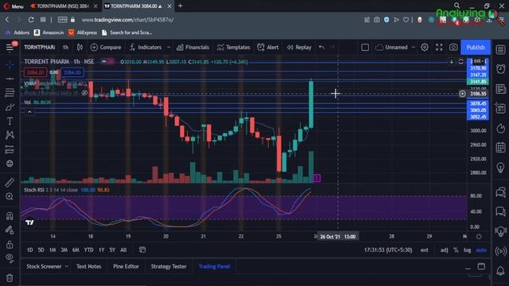Image resolution: width=509 pixels, height=286 pixels.
Task: Select the chart layout square icon
Action: (x=365, y=48)
